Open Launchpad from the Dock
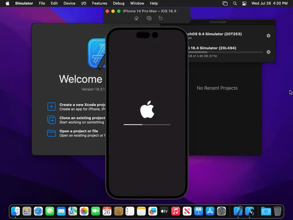Screen dimensions: 293x220 [x=27, y=211]
